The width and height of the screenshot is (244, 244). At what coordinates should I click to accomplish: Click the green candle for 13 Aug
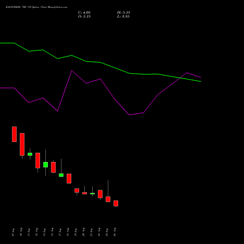45,164
